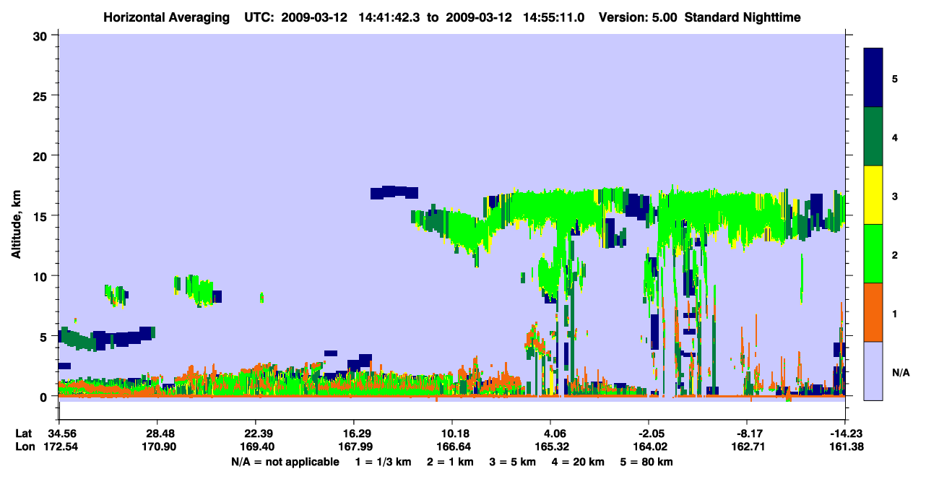
Task: Click the '4 = 20 km' legend text
Action: (578, 462)
